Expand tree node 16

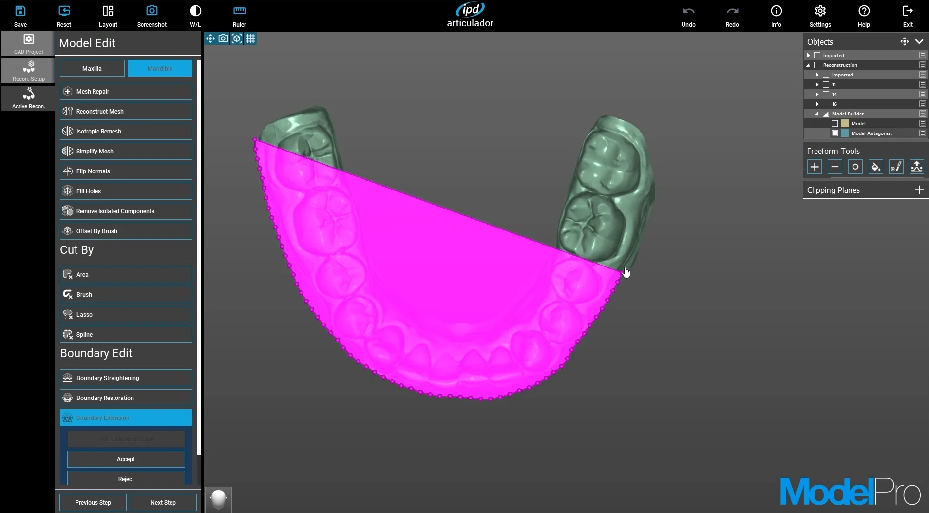click(817, 104)
